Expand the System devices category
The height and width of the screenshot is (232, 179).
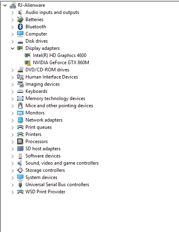coord(13,178)
